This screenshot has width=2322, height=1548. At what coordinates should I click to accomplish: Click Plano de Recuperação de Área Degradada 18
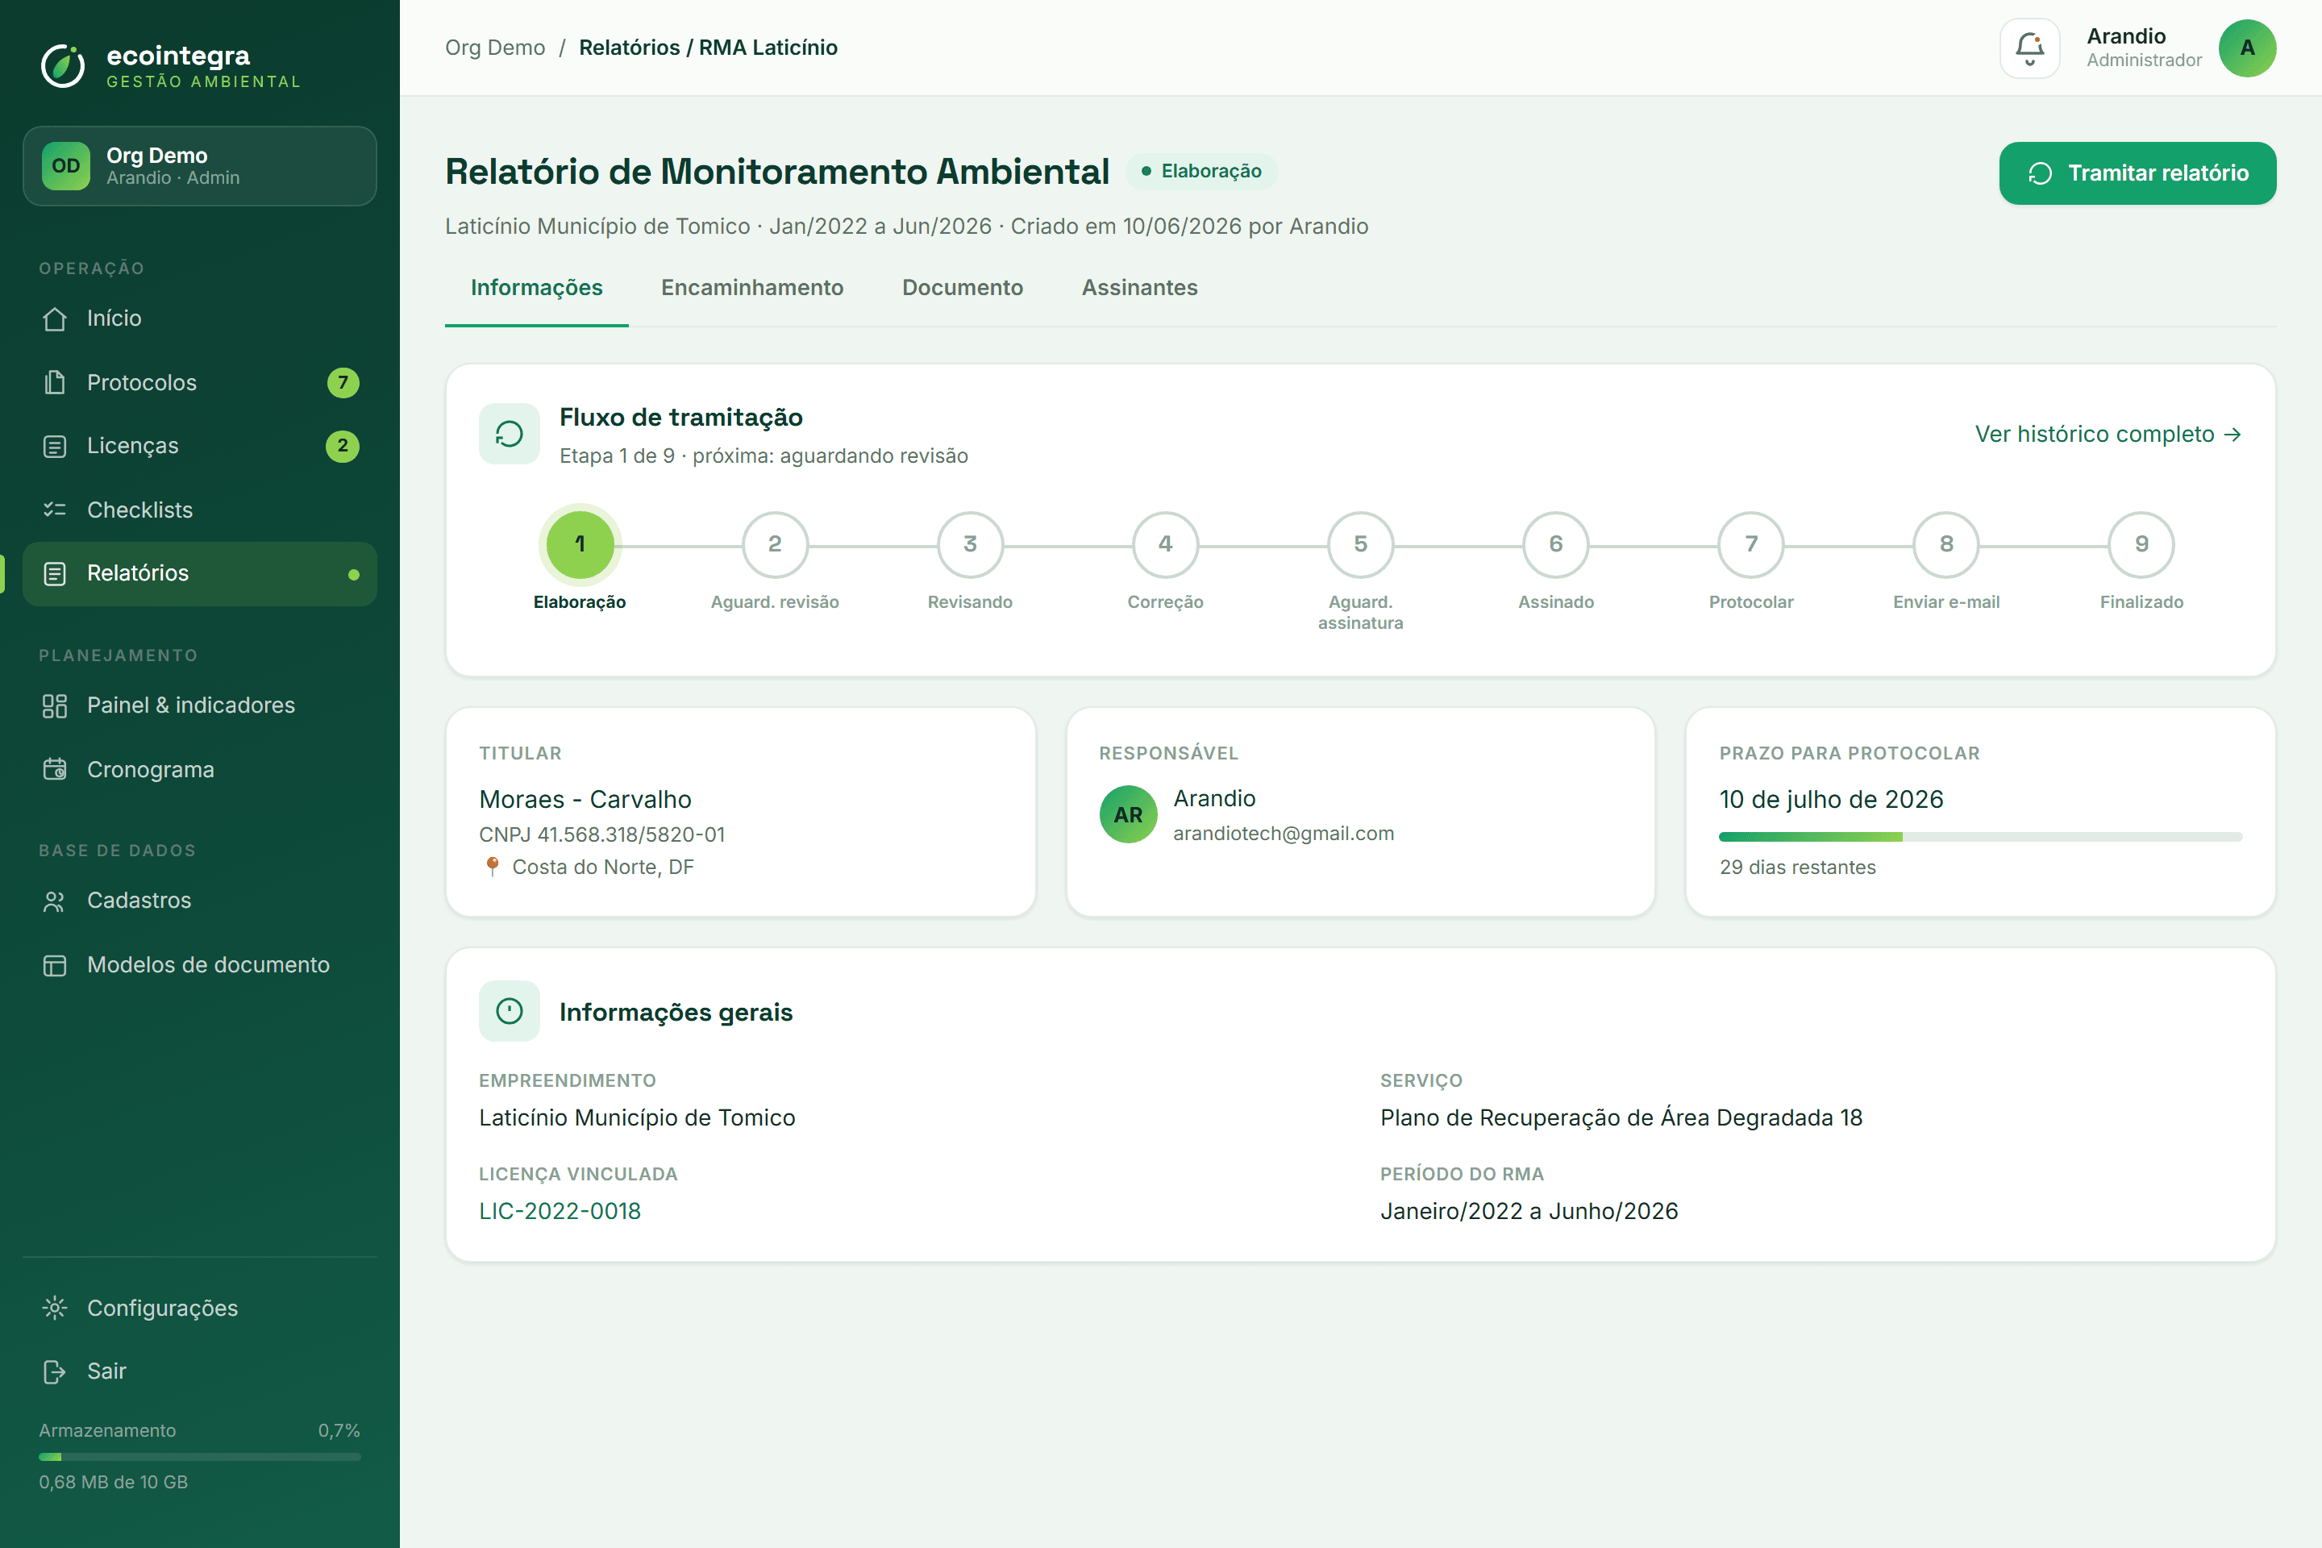point(1621,1117)
